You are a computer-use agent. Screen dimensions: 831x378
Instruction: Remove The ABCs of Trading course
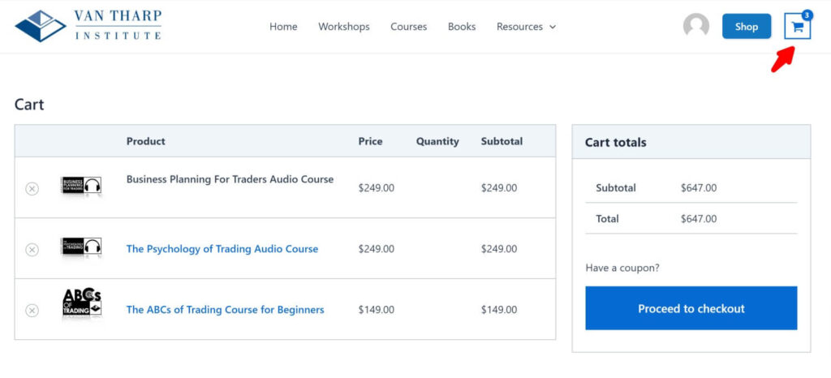pos(32,310)
